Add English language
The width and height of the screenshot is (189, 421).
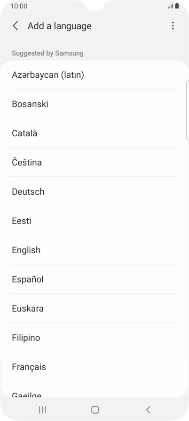tap(94, 250)
